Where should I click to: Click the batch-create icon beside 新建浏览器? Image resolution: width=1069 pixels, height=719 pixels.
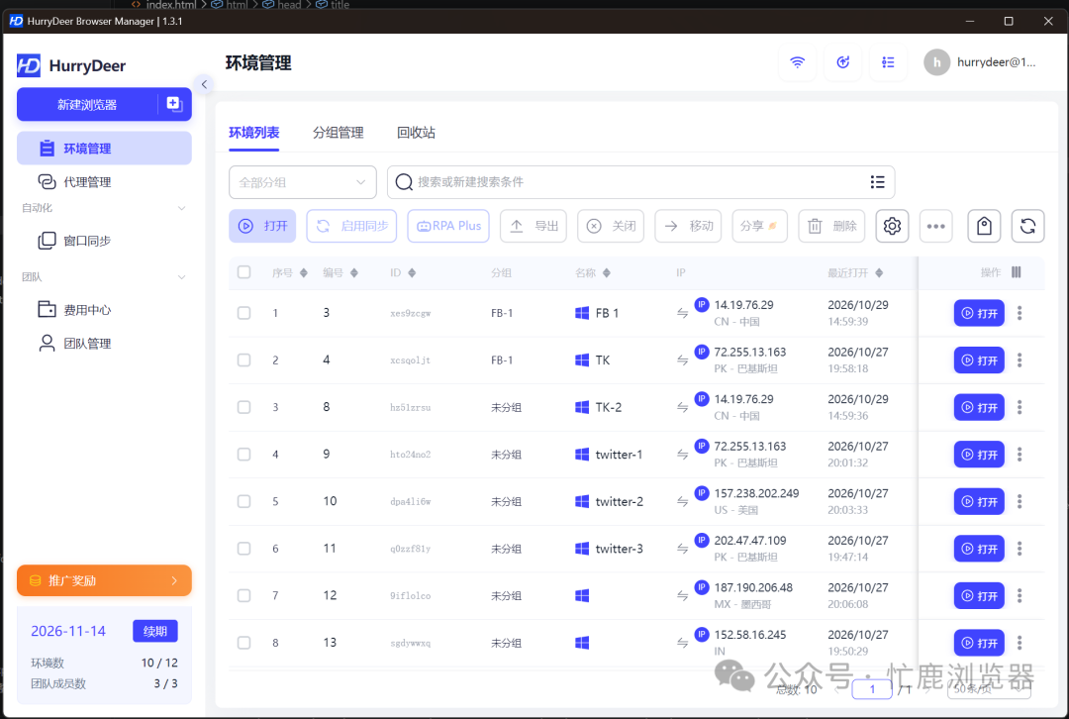(x=174, y=104)
